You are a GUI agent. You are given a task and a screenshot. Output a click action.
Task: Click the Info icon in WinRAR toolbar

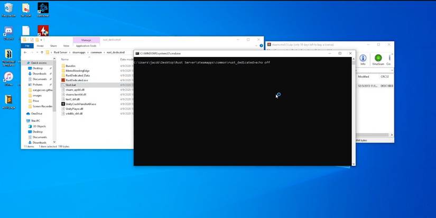point(363,58)
